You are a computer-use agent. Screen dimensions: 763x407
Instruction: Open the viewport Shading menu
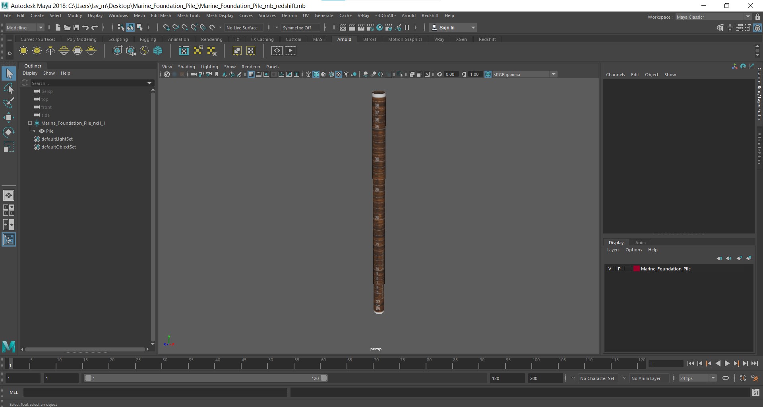click(186, 67)
